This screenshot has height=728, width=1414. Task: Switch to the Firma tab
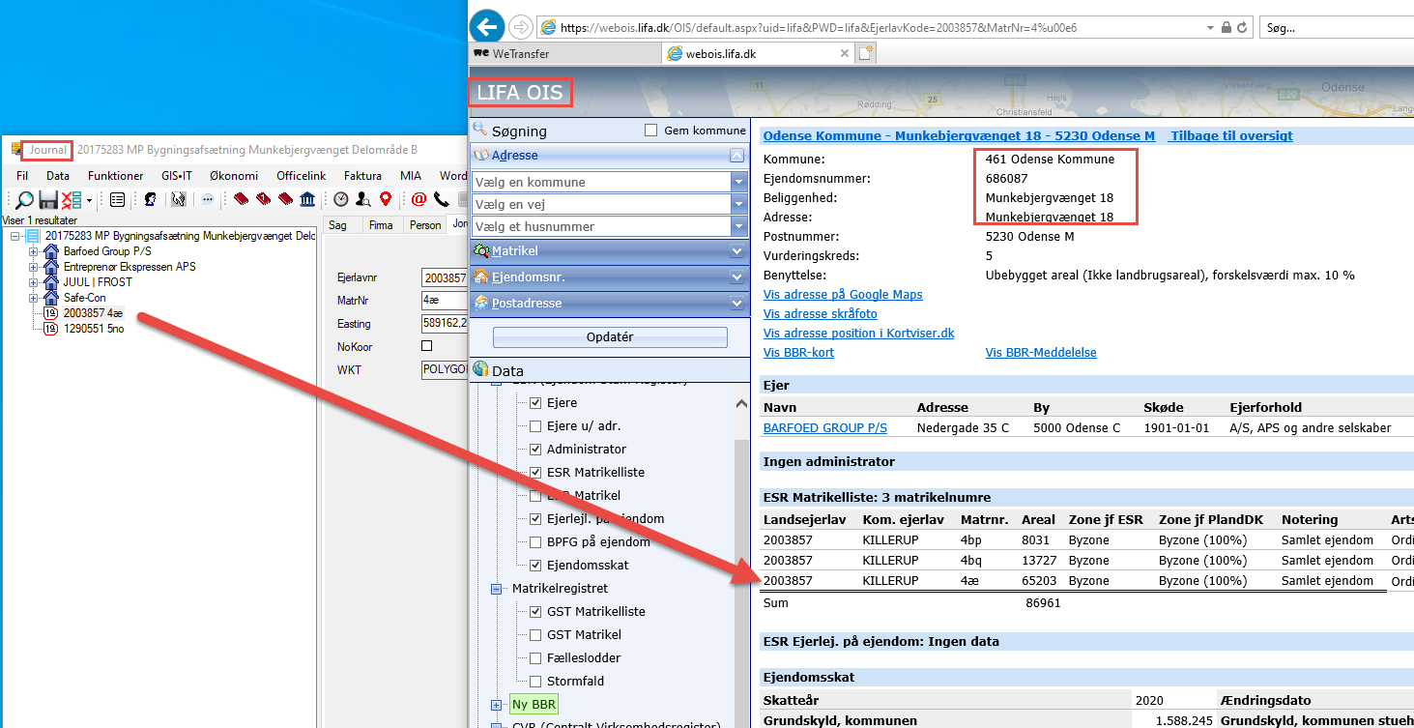pyautogui.click(x=381, y=224)
